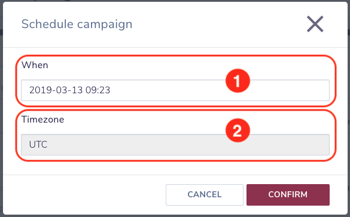Click the "Schedule campaign" dialog title

(x=77, y=25)
